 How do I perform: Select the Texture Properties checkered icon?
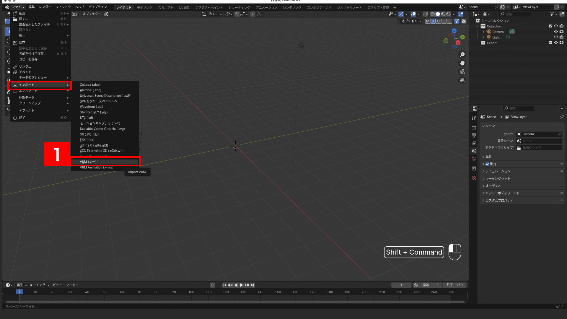tap(474, 178)
